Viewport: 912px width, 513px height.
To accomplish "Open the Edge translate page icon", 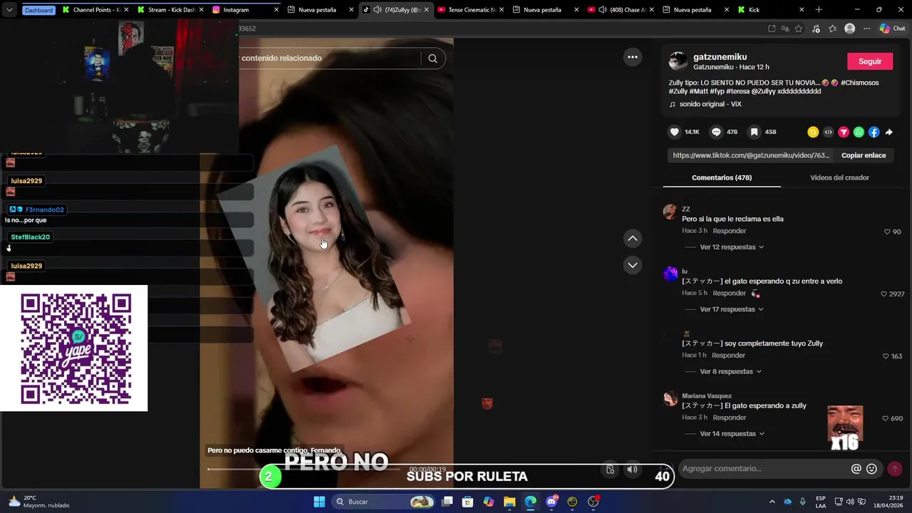I will coord(785,28).
